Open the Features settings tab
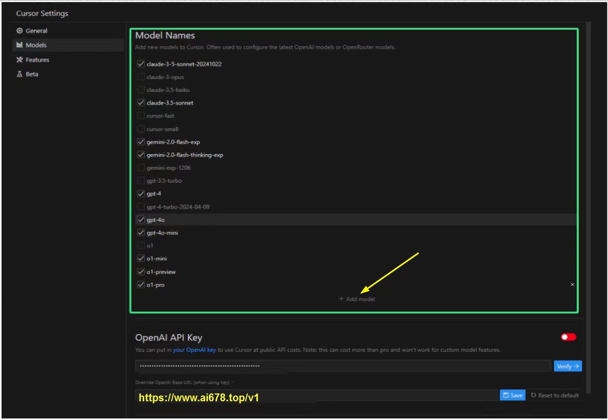Screen dimensions: 608x420 click(37, 60)
